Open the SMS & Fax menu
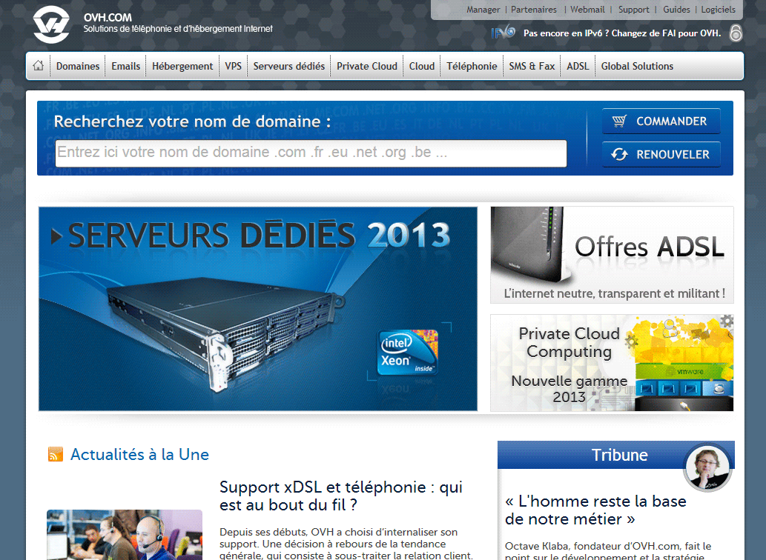This screenshot has height=560, width=766. point(532,66)
